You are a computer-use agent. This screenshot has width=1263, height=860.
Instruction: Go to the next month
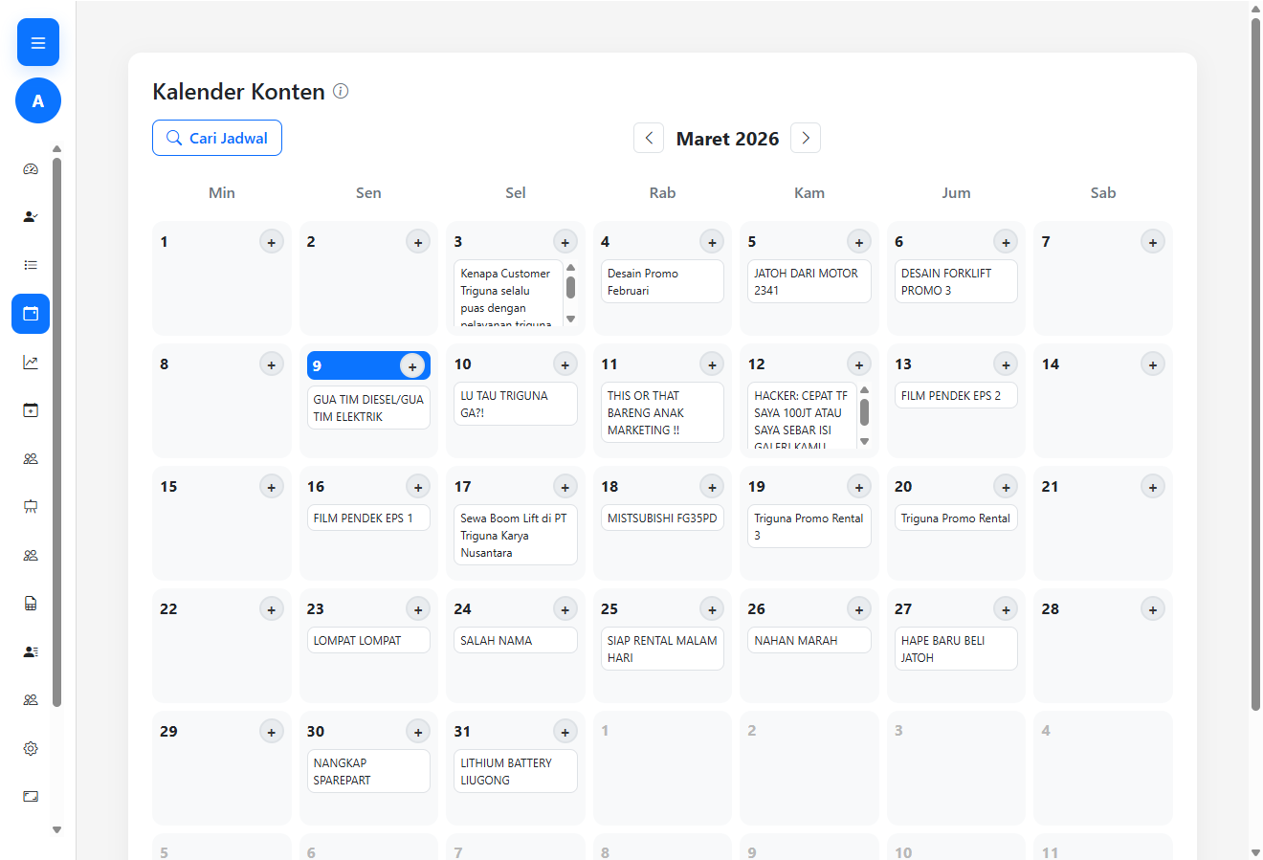(x=806, y=138)
